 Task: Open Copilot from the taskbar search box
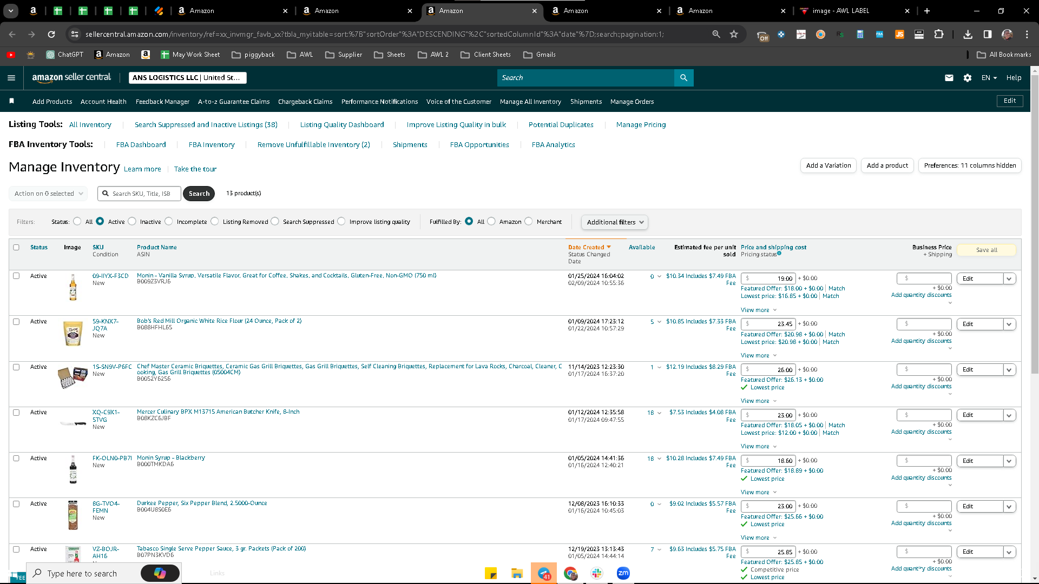point(160,573)
